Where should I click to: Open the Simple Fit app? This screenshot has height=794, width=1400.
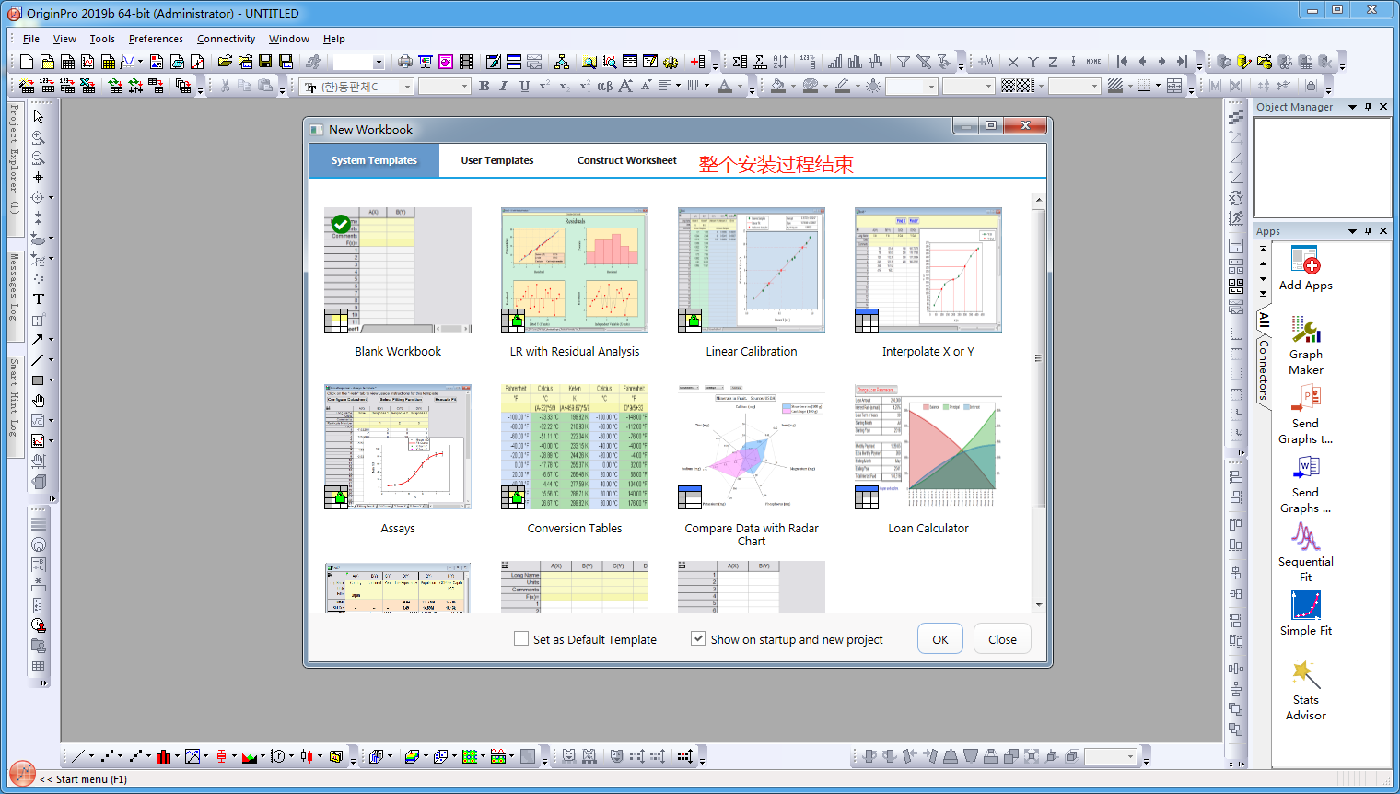click(x=1305, y=606)
